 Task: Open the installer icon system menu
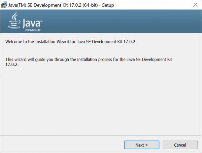[x=4, y=5]
